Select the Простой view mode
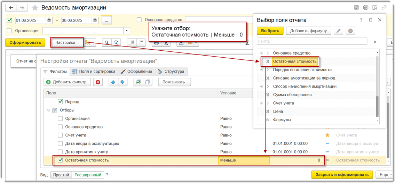The width and height of the screenshot is (395, 183). pyautogui.click(x=61, y=175)
